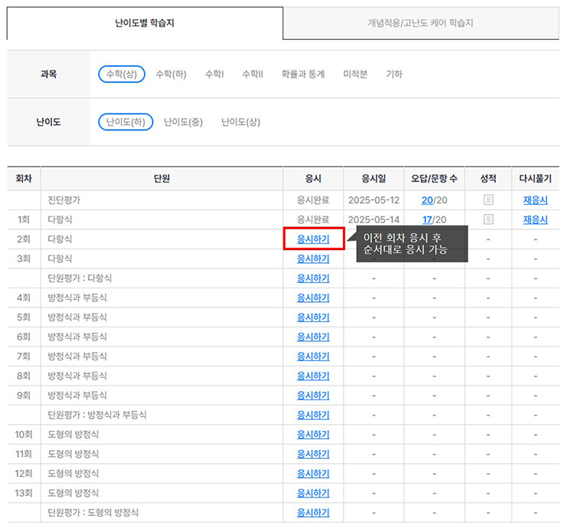The width and height of the screenshot is (568, 526).
Task: Click 응시하기 for 11회 도형의 방정식
Action: click(x=313, y=454)
